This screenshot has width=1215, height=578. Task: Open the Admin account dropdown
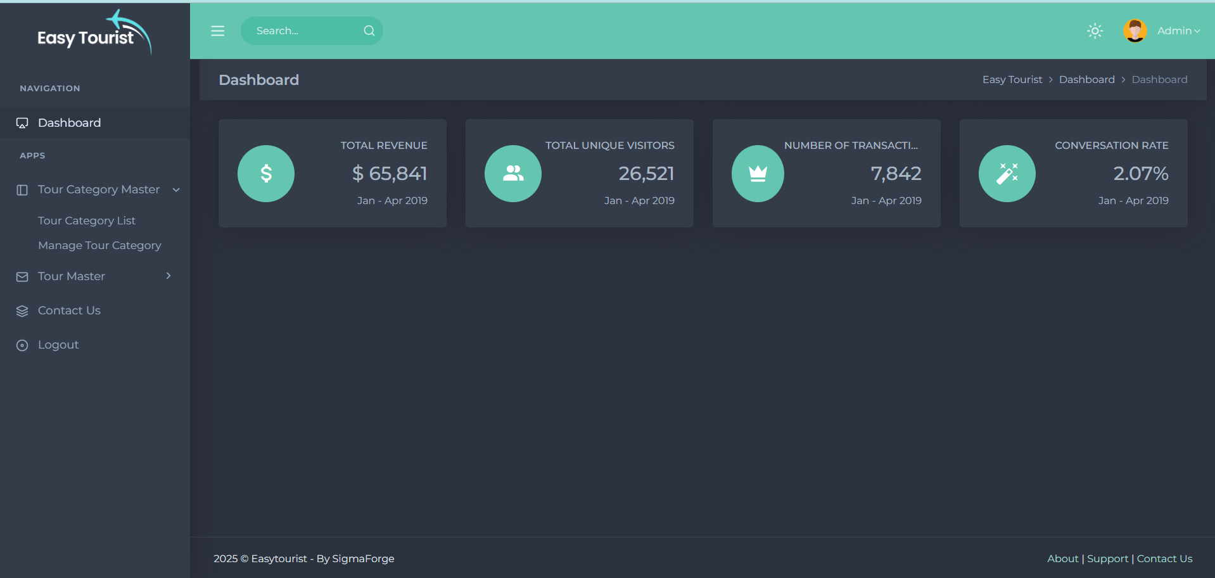tap(1178, 30)
